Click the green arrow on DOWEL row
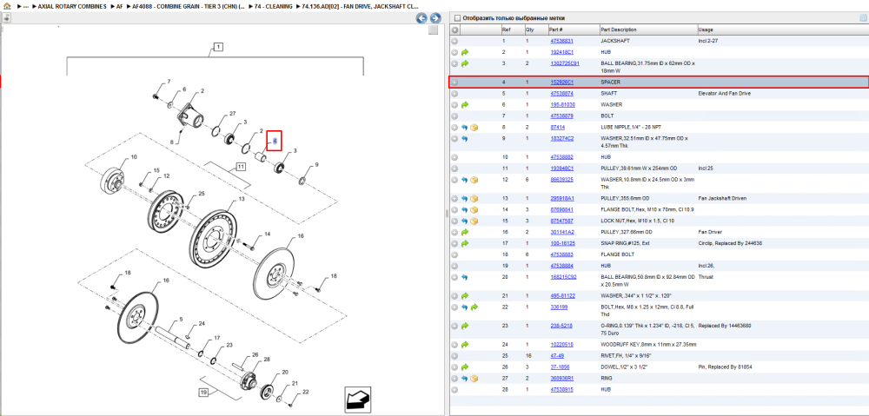869x416 pixels. click(x=465, y=367)
